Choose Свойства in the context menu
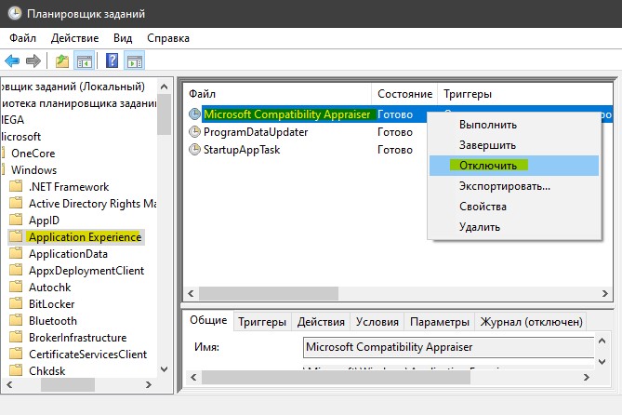The height and width of the screenshot is (415, 622). click(514, 207)
